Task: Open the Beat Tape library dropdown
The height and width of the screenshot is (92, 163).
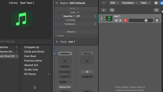Action: click(27, 3)
